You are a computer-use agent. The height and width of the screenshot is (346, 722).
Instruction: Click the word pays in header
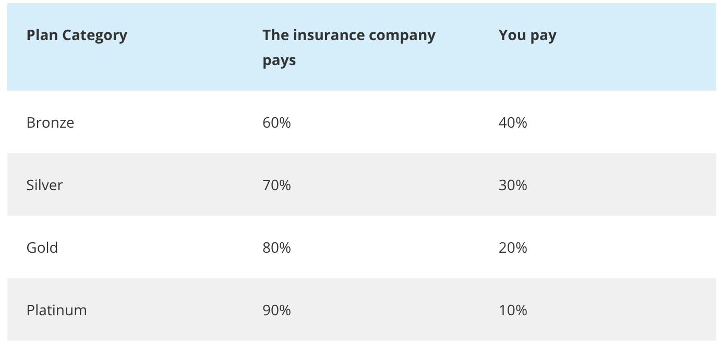[279, 60]
